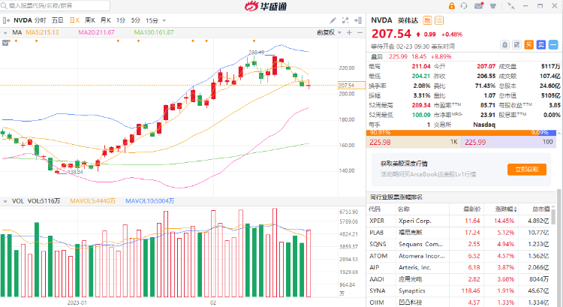Screen dimensions: 563x307
Task: Click the note icon beside alert bell
Action: pos(516,45)
